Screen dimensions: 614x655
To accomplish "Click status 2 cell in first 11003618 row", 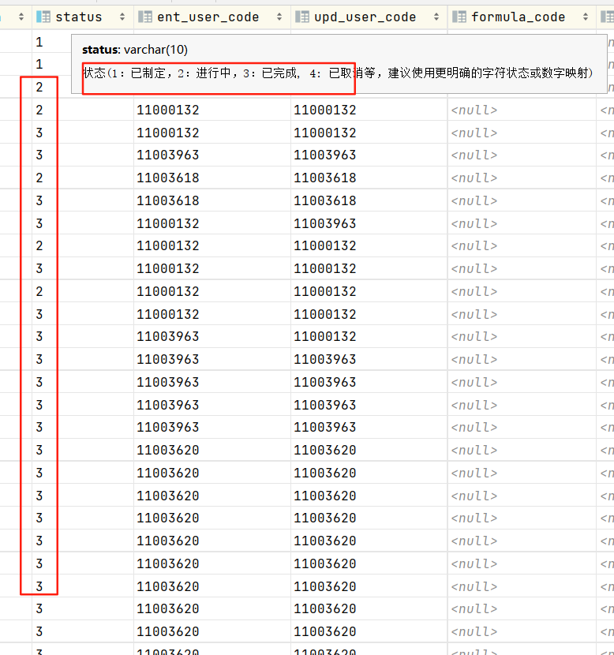I will pyautogui.click(x=39, y=178).
